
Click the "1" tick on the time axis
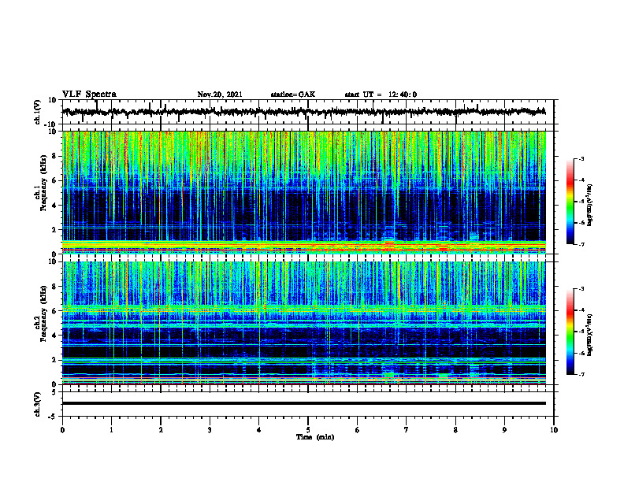111,430
